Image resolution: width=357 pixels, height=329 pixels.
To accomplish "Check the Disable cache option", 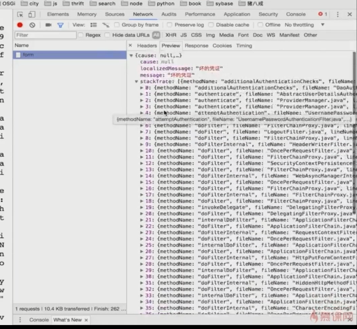I will 211,25.
